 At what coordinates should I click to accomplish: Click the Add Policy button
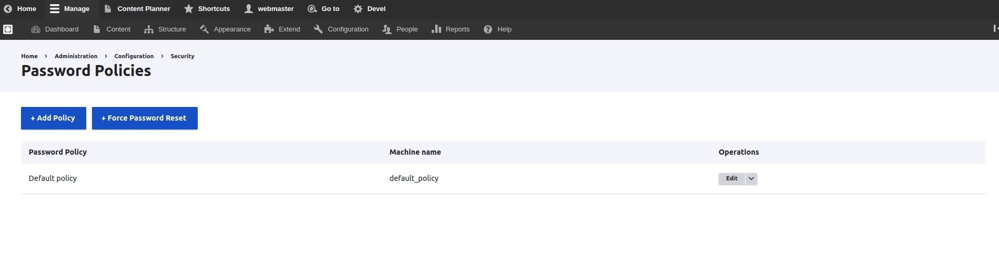53,118
